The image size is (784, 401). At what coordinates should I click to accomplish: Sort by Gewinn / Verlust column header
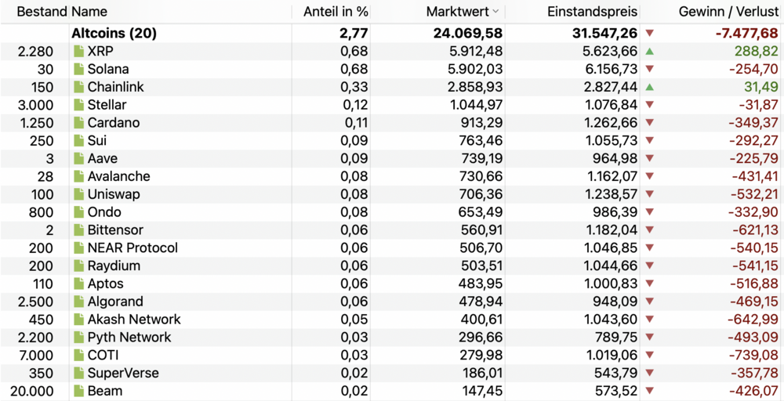(x=728, y=12)
